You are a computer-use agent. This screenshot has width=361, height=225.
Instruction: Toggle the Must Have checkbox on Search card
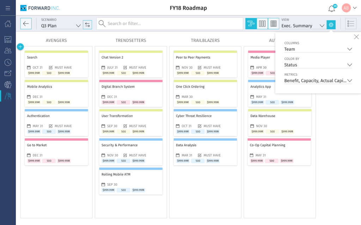pos(51,67)
